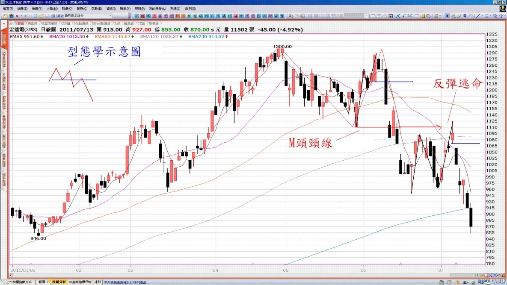Image resolution: width=507 pixels, height=285 pixels.
Task: Select the eraser drawing tool
Action: (x=459, y=16)
